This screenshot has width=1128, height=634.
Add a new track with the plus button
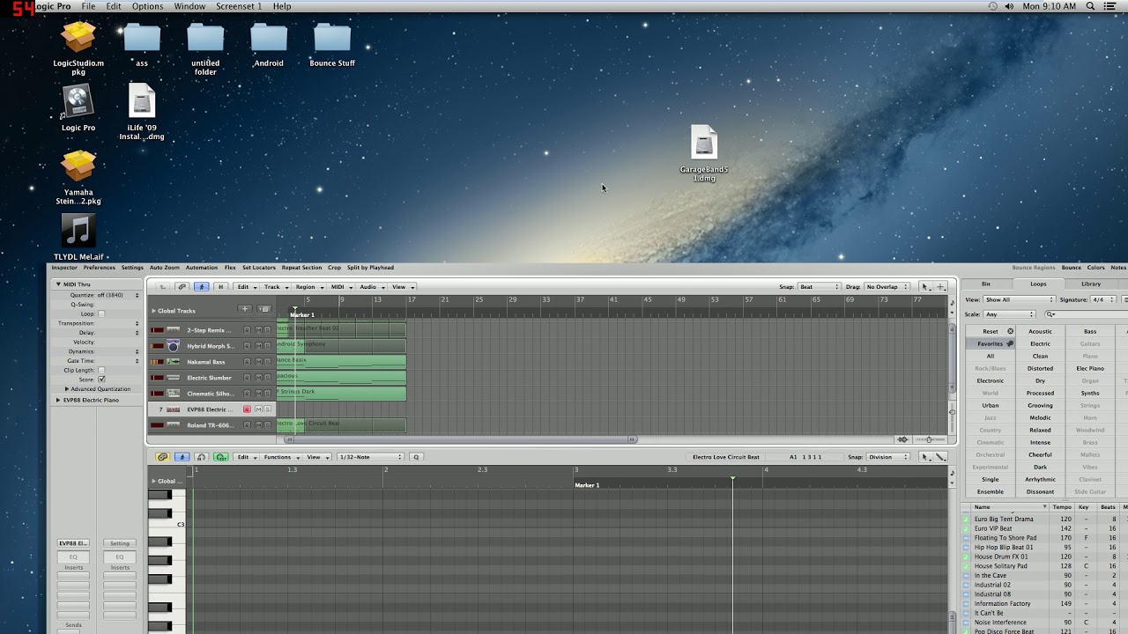245,309
